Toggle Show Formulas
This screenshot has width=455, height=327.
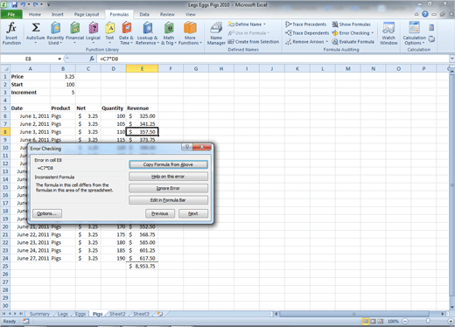pos(352,24)
